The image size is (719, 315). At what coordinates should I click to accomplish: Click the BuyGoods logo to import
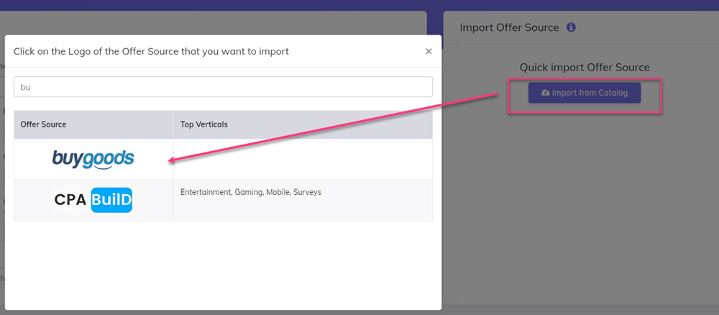(x=93, y=159)
